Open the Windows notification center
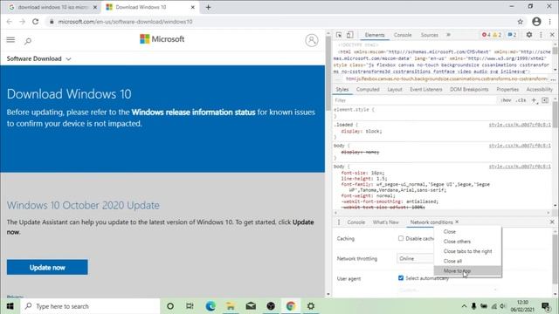The height and width of the screenshot is (314, 559). point(545,306)
